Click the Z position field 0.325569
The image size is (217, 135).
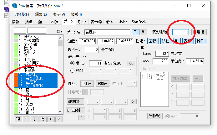[125, 41]
